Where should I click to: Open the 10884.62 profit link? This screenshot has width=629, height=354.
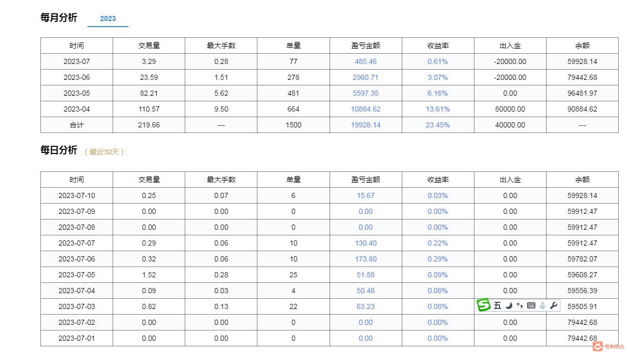pyautogui.click(x=365, y=109)
